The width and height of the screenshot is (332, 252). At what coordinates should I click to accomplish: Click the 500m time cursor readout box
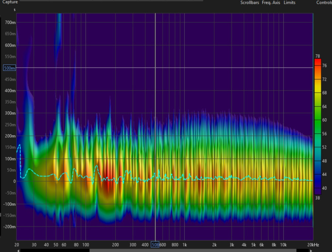tap(10, 68)
